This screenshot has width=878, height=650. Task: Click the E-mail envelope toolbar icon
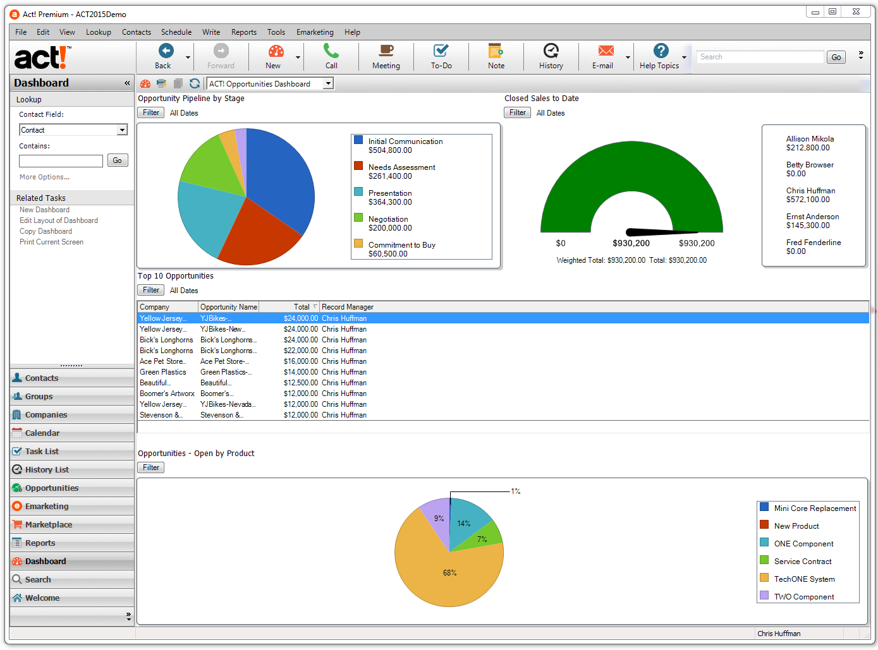point(606,51)
